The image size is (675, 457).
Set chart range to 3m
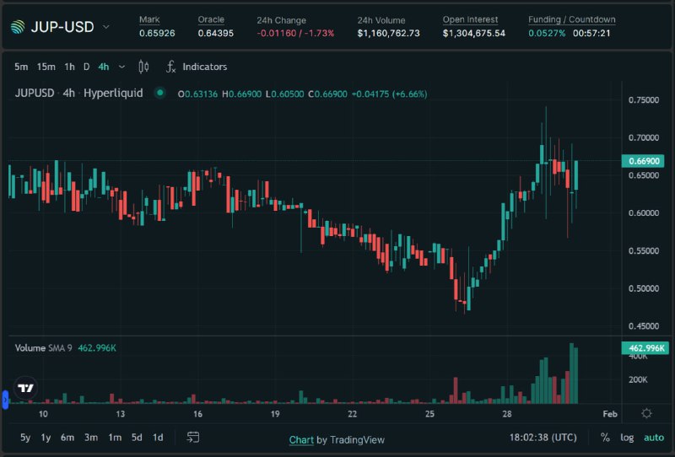point(91,438)
